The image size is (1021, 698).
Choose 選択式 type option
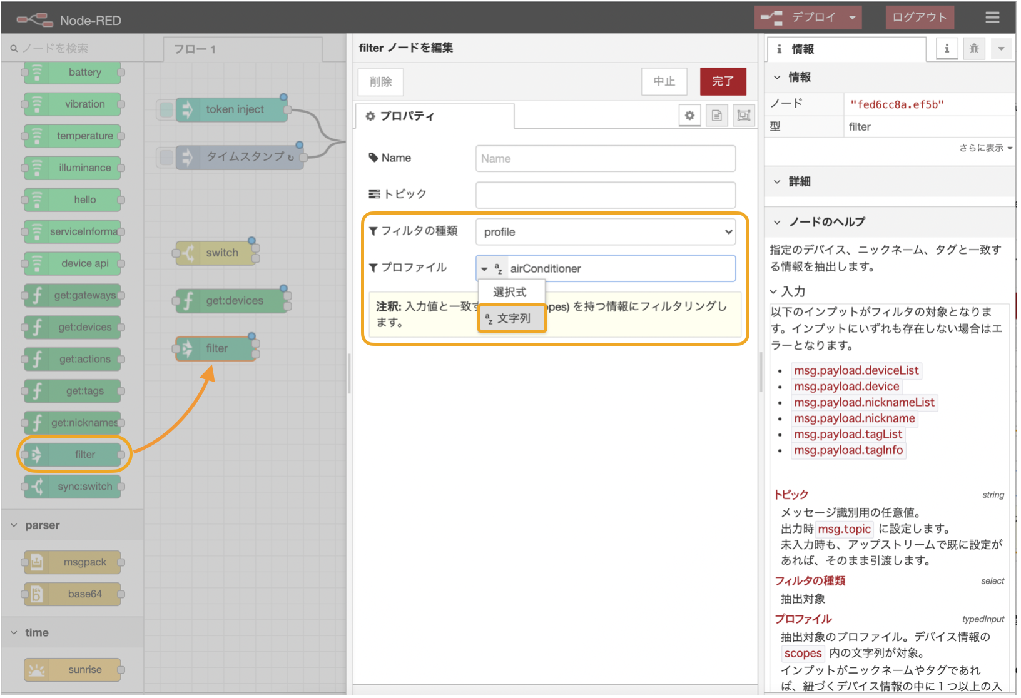[512, 293]
